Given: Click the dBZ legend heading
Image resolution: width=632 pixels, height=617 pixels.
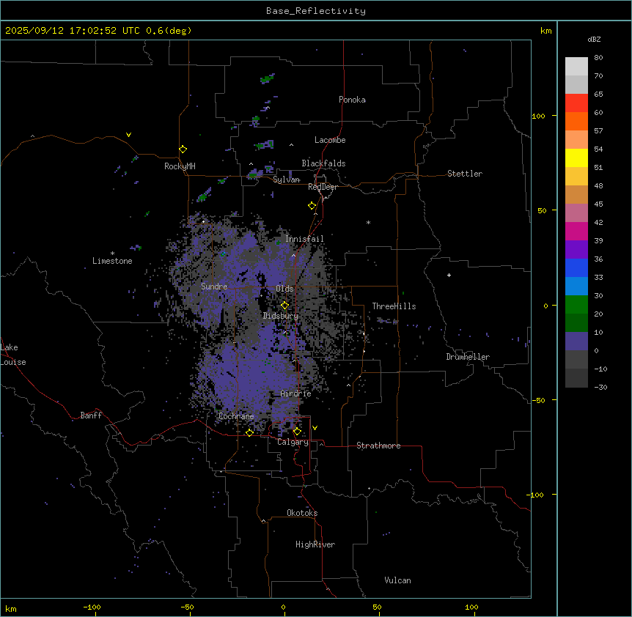Looking at the screenshot, I should click(594, 39).
